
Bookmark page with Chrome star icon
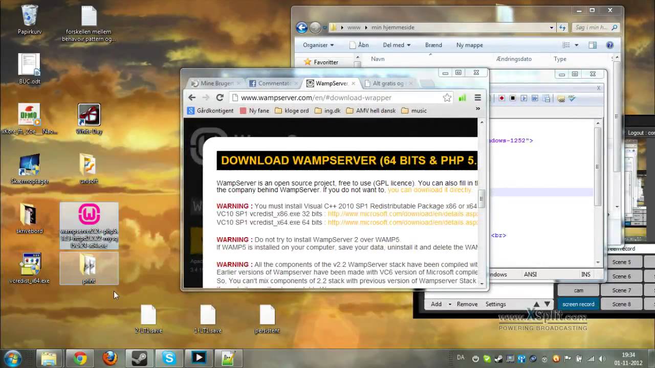447,98
